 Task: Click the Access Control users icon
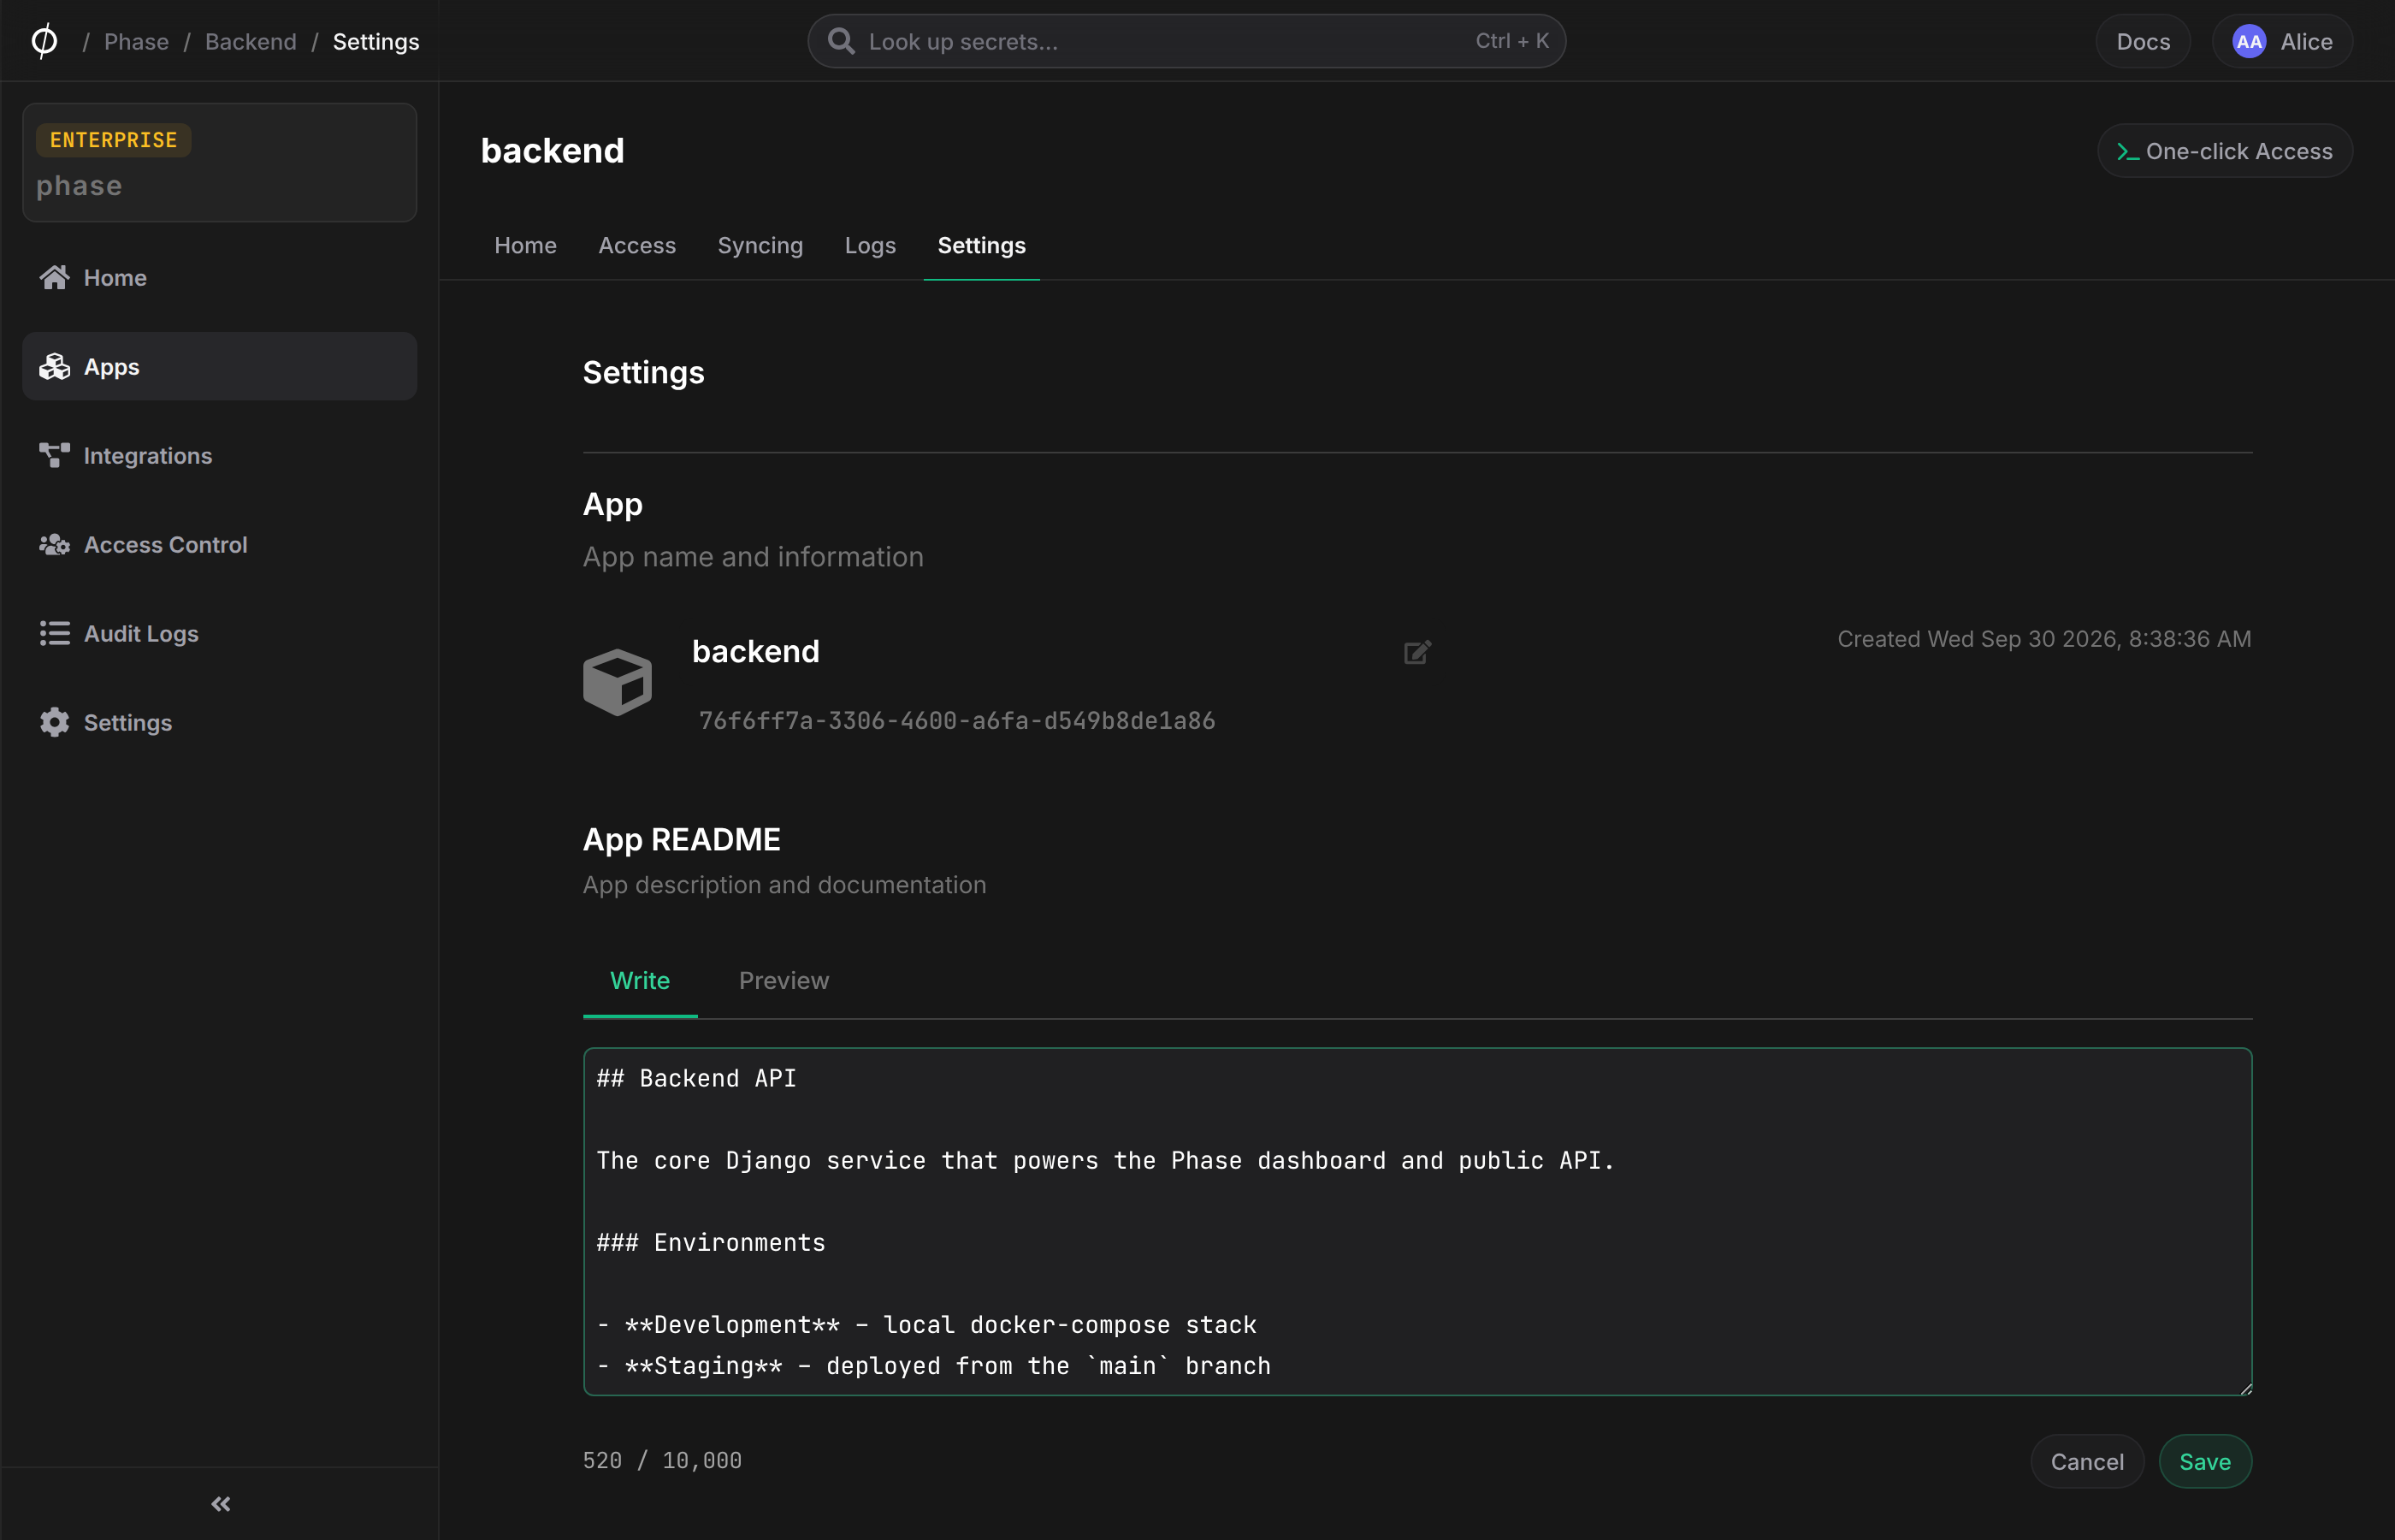click(x=55, y=544)
